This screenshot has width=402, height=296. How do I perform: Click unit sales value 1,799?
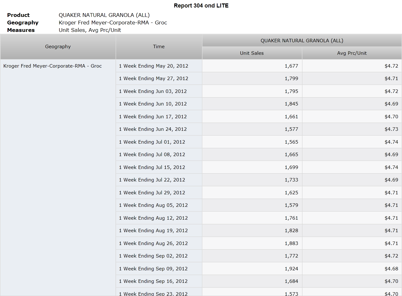(291, 79)
